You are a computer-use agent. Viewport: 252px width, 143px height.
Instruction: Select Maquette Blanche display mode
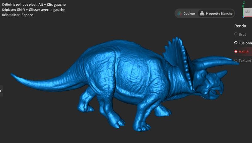[x=216, y=14]
